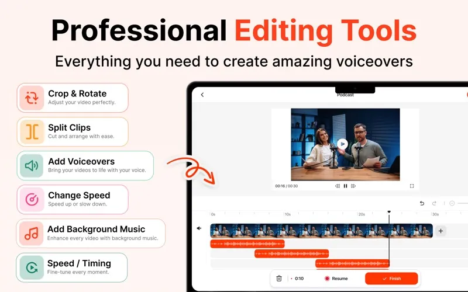Viewport: 468px width, 292px height.
Task: Click the play button over the video
Action: point(342,144)
